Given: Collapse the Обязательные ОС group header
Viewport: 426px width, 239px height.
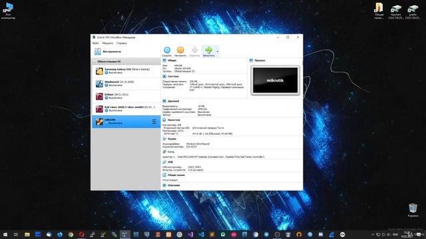Looking at the screenshot, I should [126, 62].
